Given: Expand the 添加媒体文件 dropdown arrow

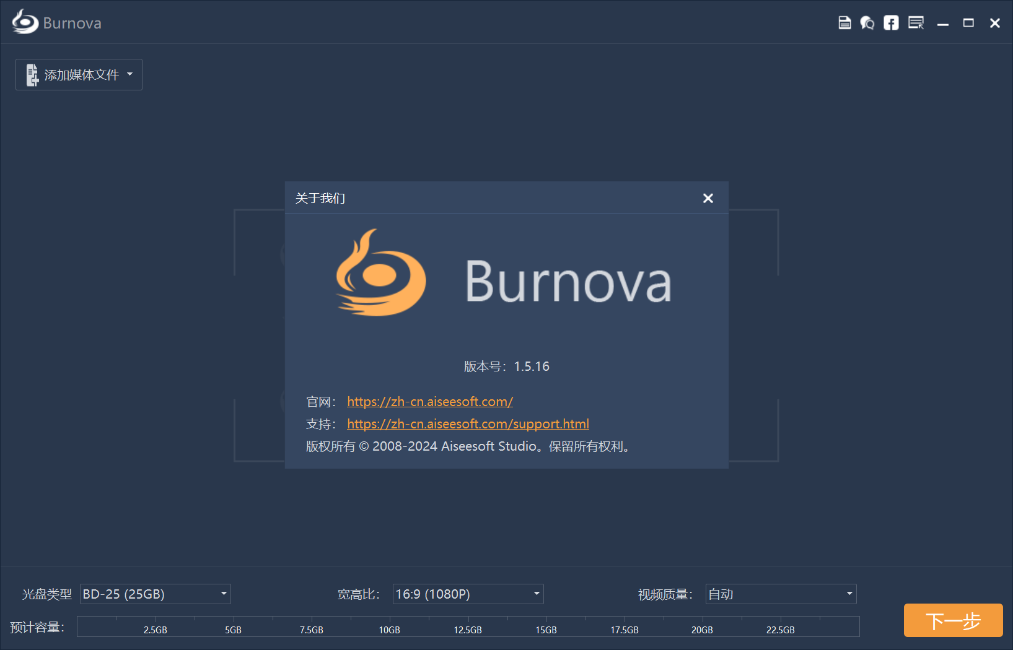Looking at the screenshot, I should point(130,74).
